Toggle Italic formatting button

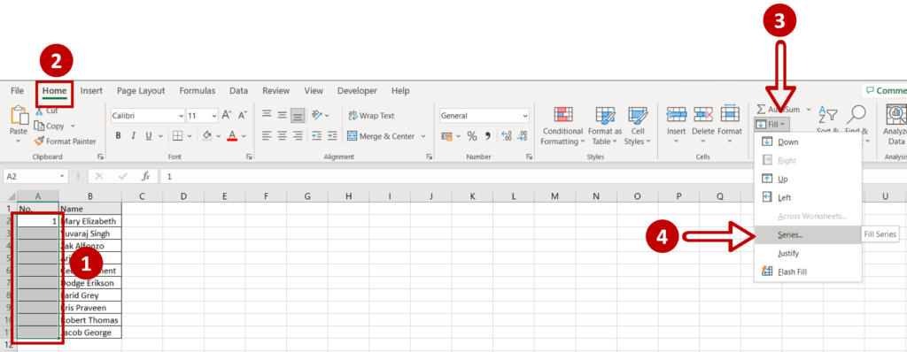point(134,136)
